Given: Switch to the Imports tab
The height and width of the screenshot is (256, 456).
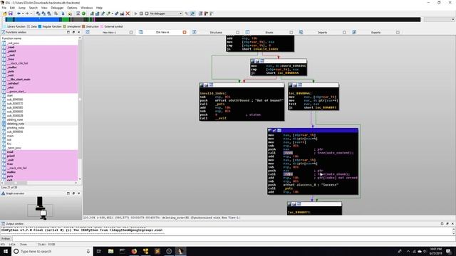Looking at the screenshot, I should pos(322,33).
